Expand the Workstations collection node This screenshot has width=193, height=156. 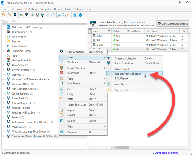tap(4, 127)
